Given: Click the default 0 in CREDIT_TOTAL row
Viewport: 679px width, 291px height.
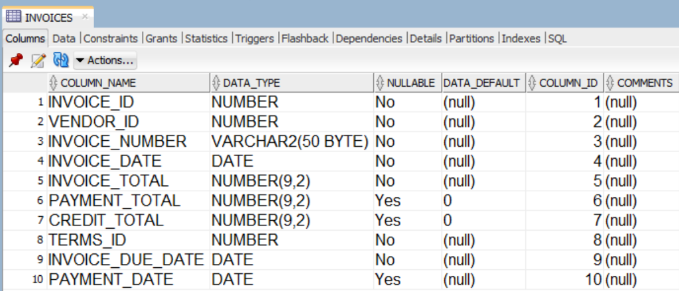Looking at the screenshot, I should click(483, 220).
